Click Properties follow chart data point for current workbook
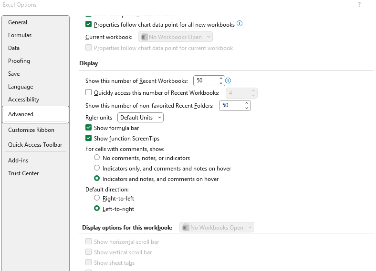Viewport: 376px width, 271px height. point(88,48)
